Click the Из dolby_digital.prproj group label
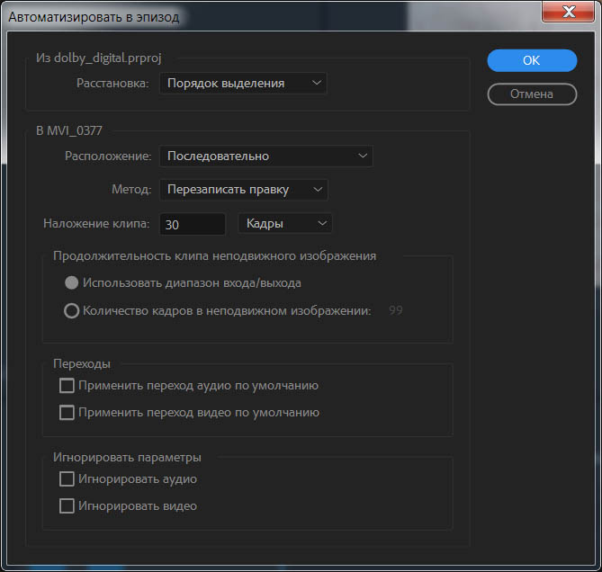The width and height of the screenshot is (602, 572). pyautogui.click(x=99, y=58)
